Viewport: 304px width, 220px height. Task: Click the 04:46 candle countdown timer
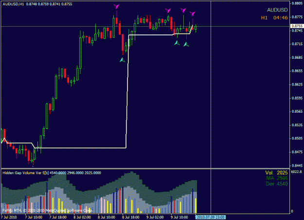[280, 18]
